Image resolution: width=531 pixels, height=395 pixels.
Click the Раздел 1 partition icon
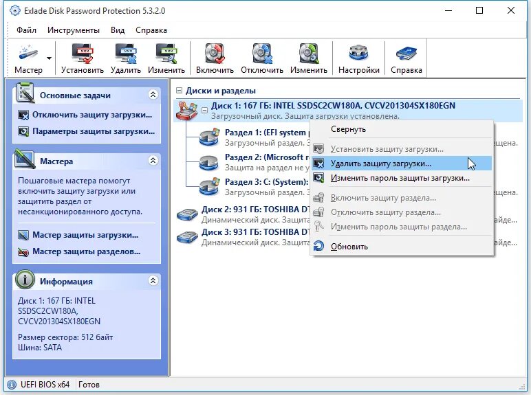coord(209,137)
